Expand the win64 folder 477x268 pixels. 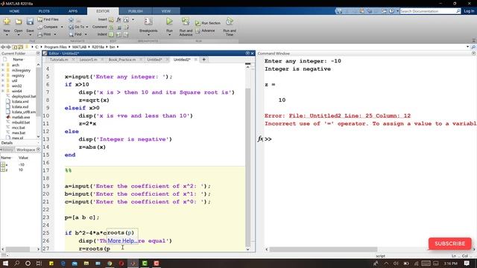coord(3,91)
